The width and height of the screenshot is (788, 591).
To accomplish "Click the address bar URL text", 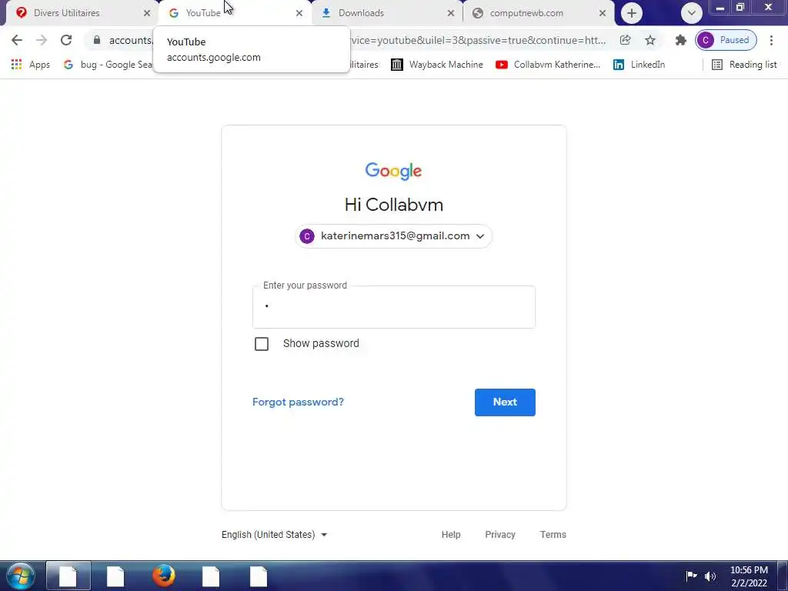I will (477, 40).
